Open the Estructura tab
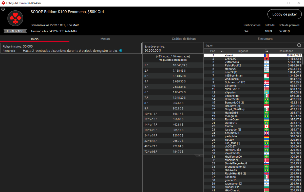Image resolution: width=304 pixels, height=192 pixels. (265, 39)
